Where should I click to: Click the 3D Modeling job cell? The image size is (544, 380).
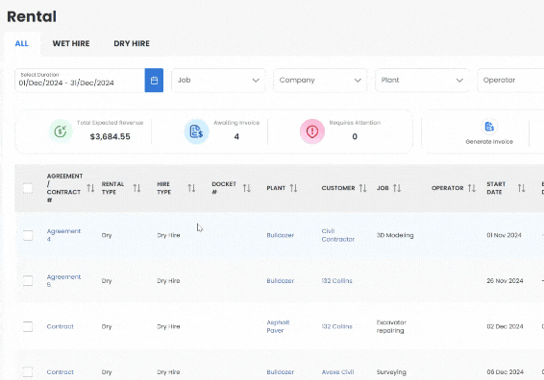395,235
